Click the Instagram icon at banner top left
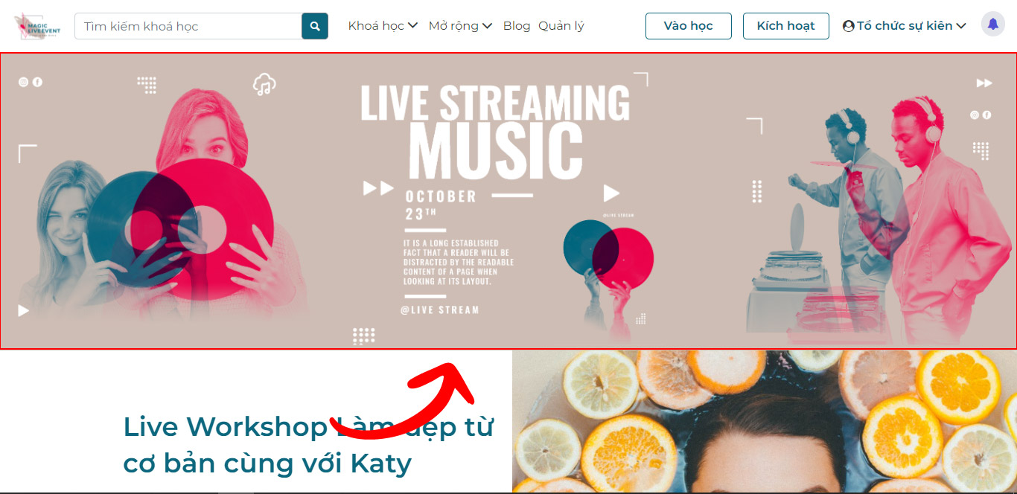This screenshot has width=1017, height=494. (x=23, y=82)
